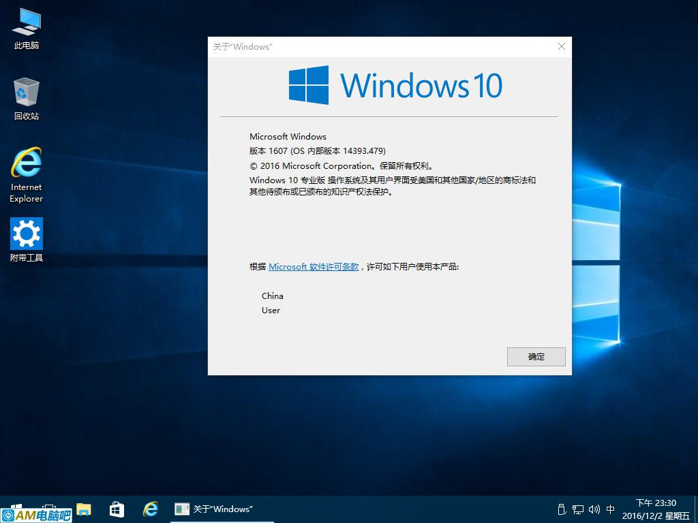Open the taskbar clock showing 23:30

[656, 509]
